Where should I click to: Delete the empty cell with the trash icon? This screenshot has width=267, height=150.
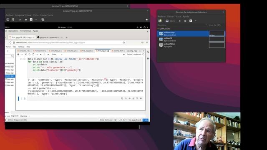pyautogui.click(x=141, y=98)
